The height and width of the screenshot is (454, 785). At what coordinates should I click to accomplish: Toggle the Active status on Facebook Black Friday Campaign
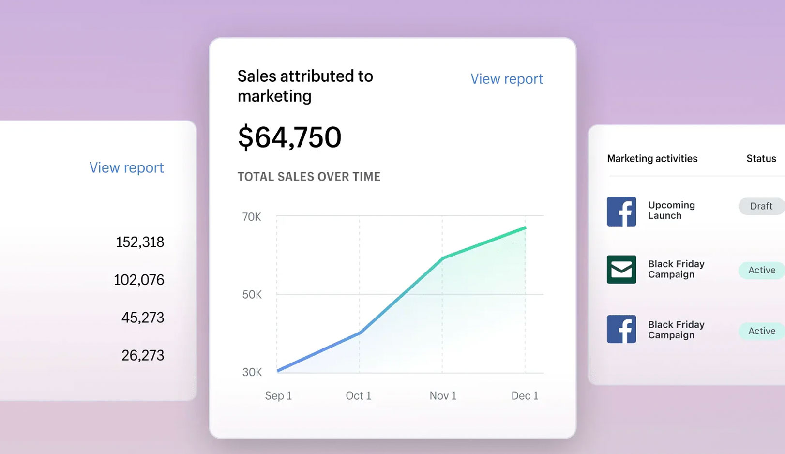tap(760, 331)
